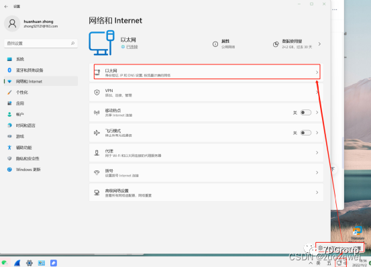Open the taskbar clock and date
The height and width of the screenshot is (267, 371).
(360, 263)
